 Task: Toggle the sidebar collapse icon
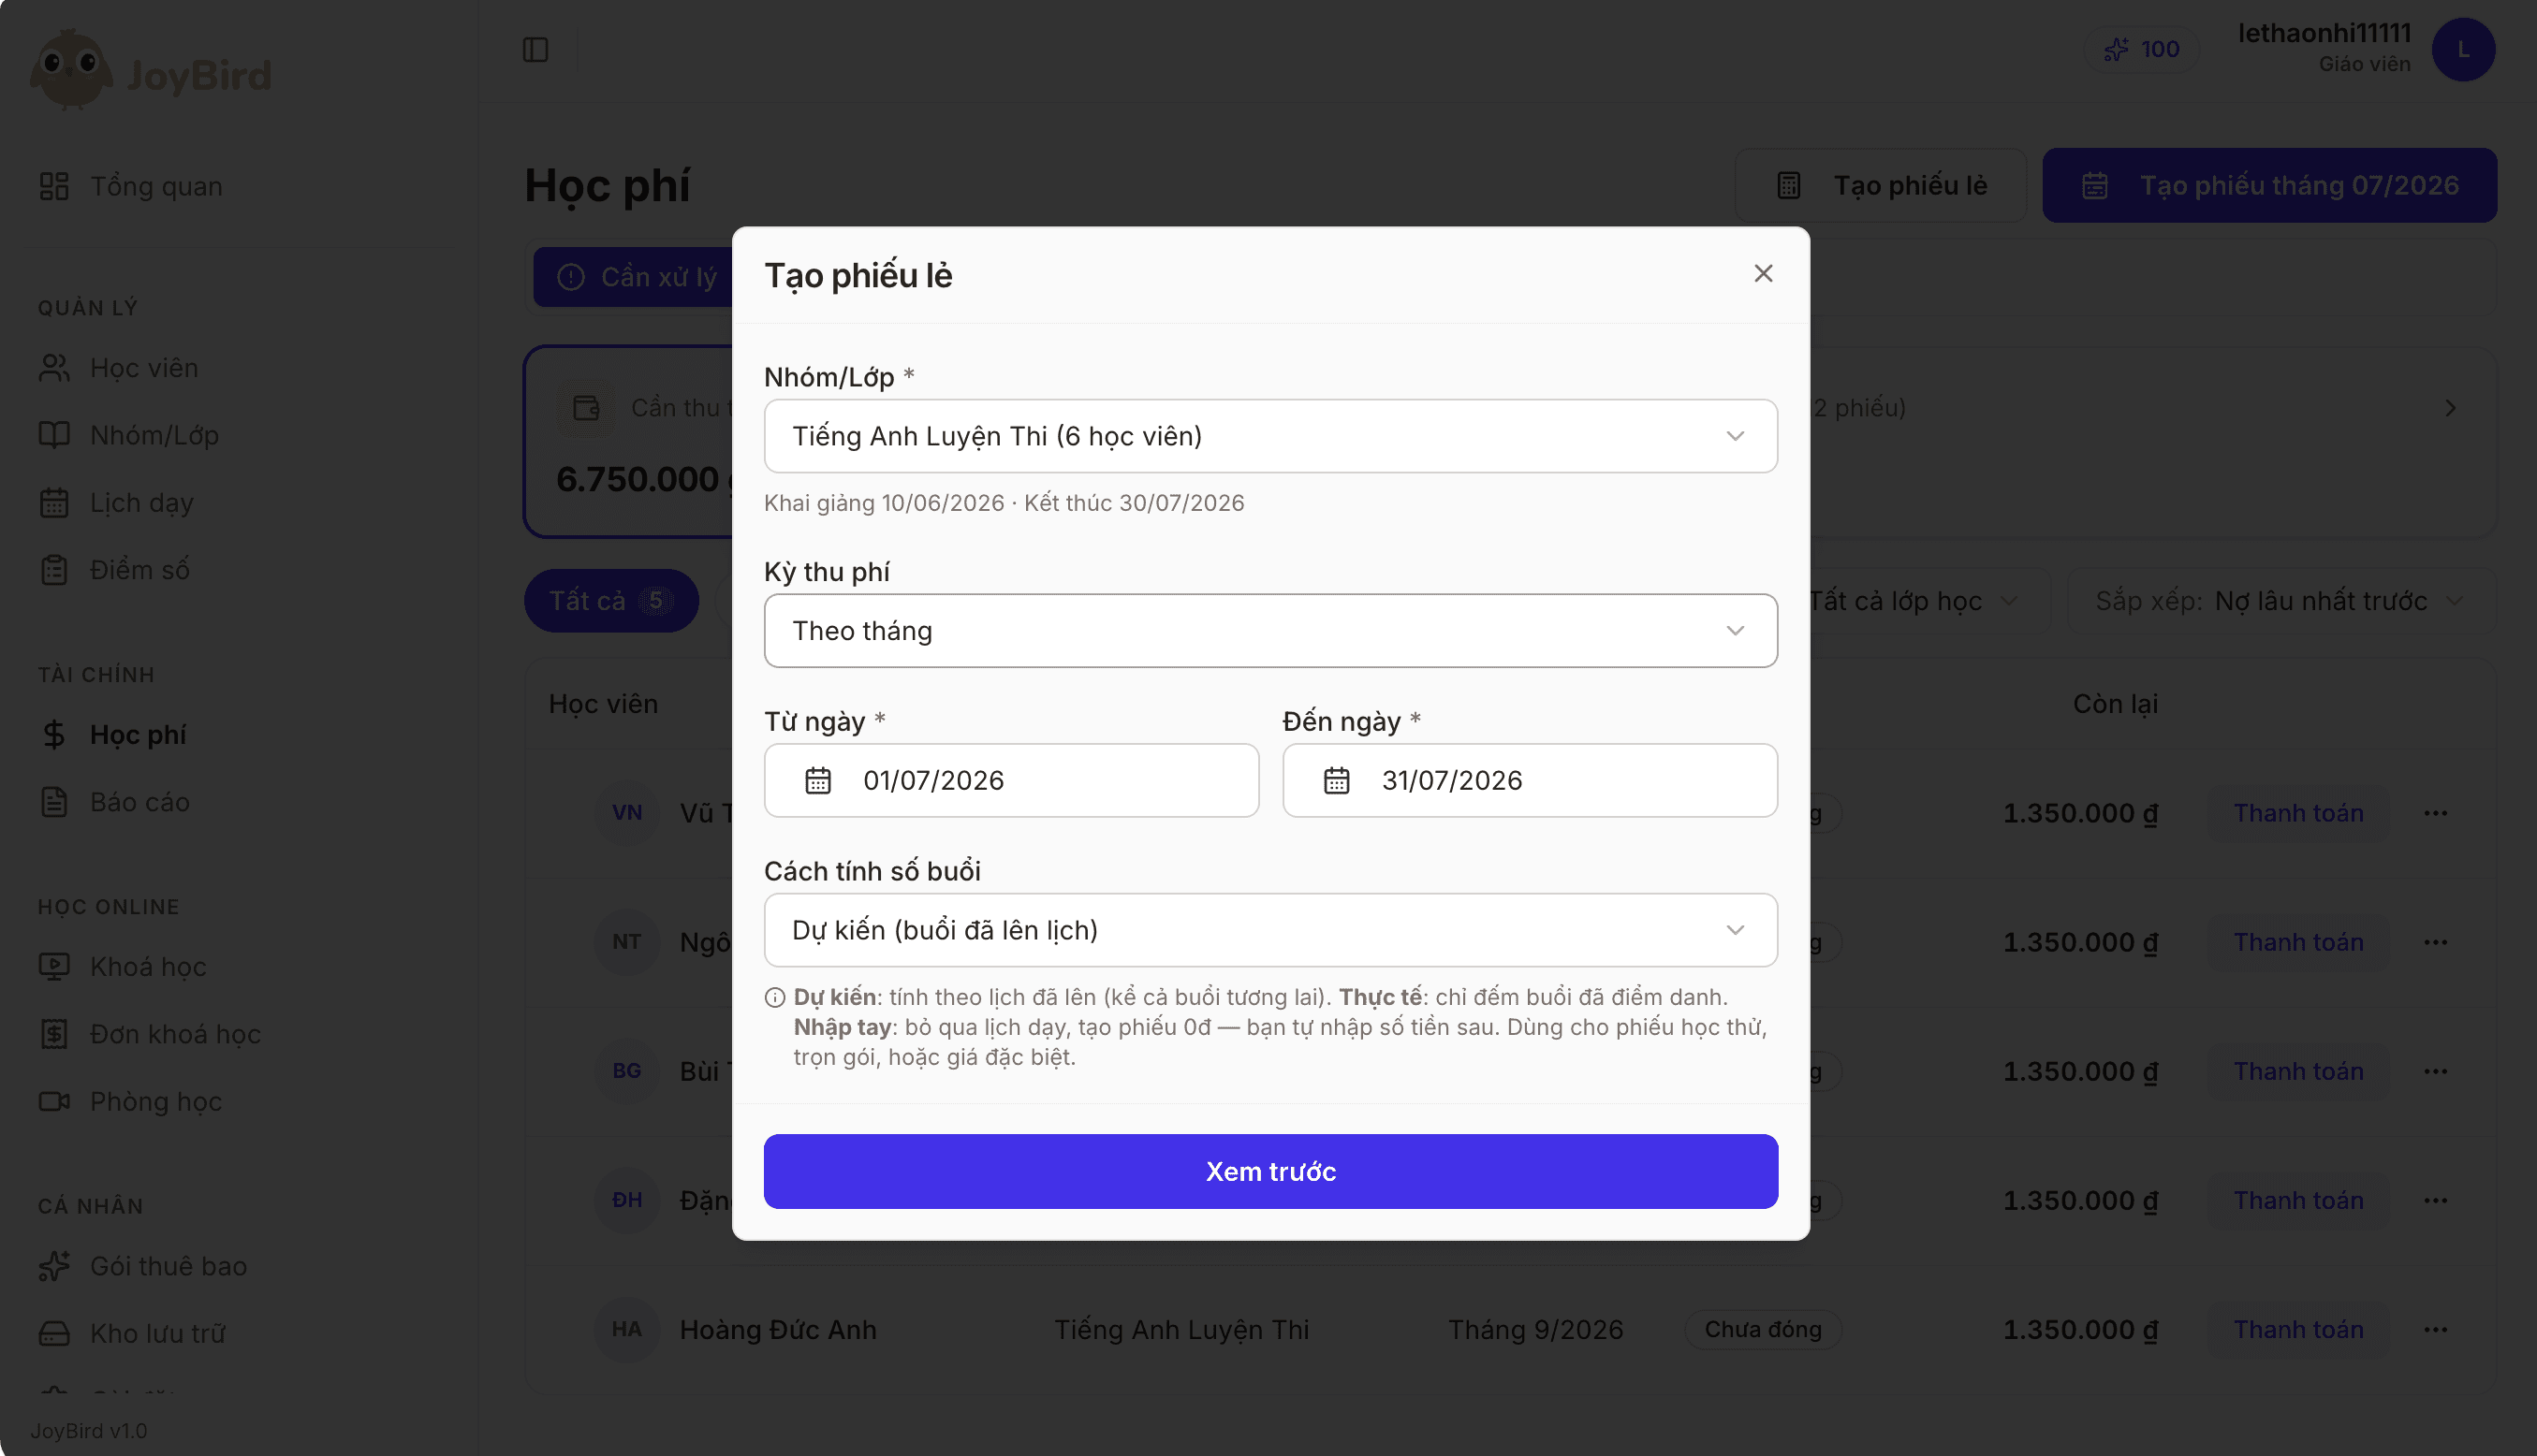[535, 49]
